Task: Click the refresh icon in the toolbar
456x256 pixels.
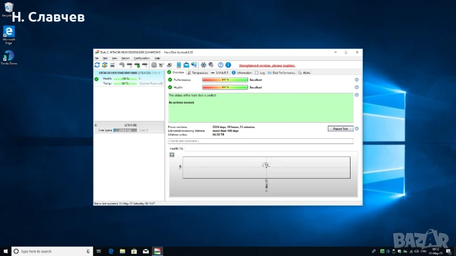Action: (x=97, y=65)
